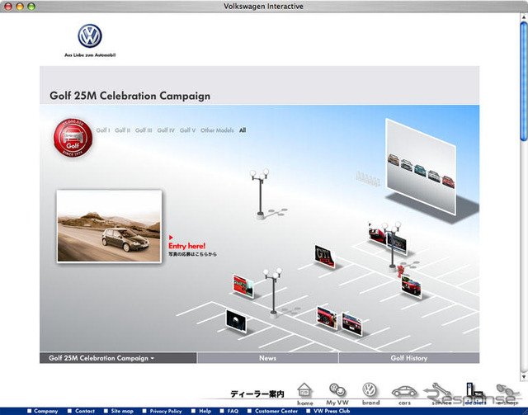Click the Entry here! link
Screen dimensions: 528x415
pos(187,246)
